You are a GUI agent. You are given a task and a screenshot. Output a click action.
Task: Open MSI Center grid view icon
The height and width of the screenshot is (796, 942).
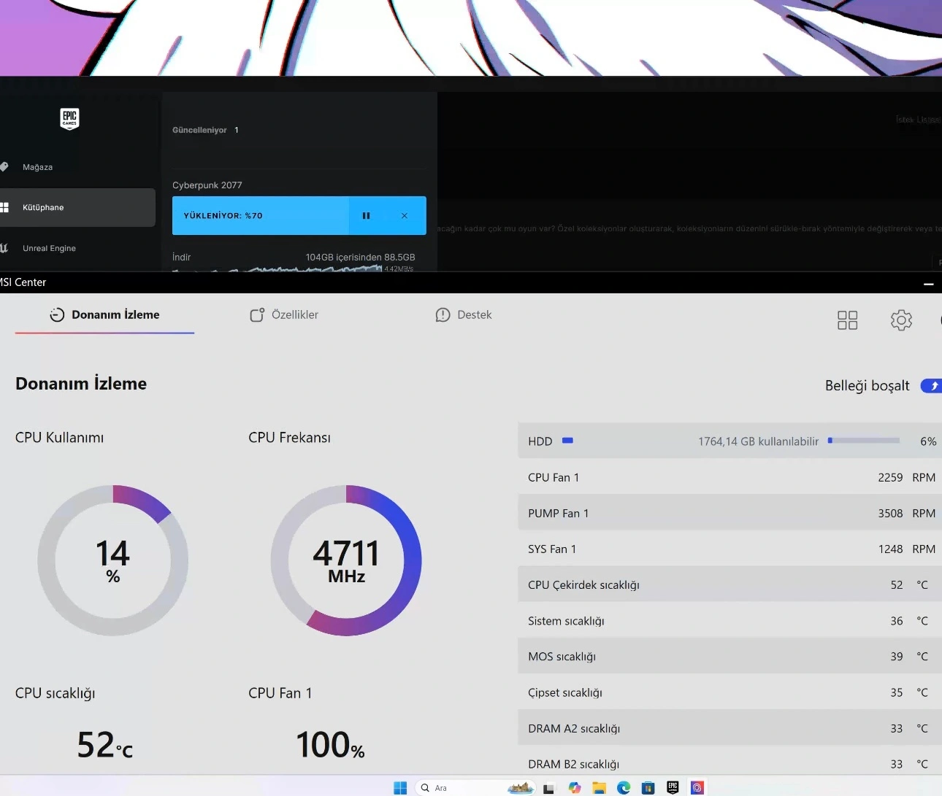coord(848,320)
